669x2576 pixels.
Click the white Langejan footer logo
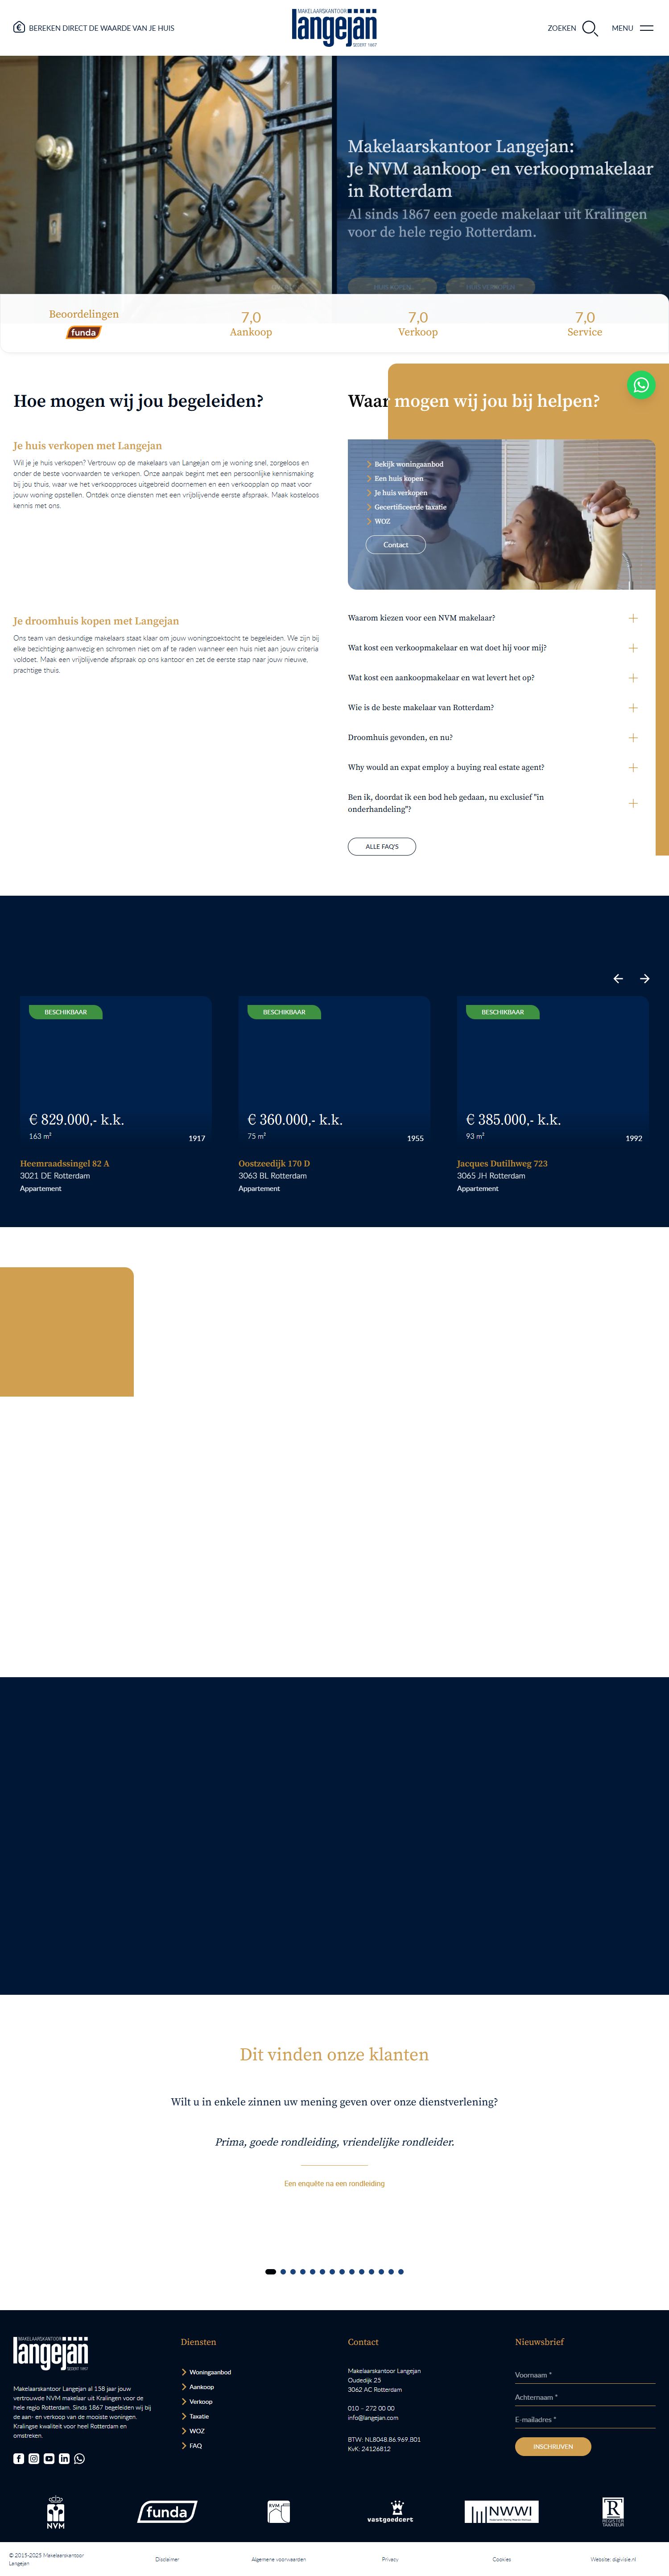(51, 2353)
